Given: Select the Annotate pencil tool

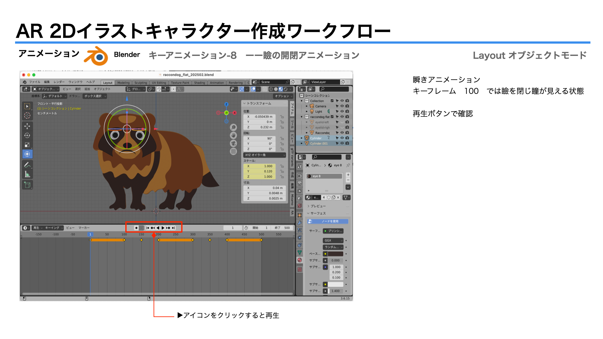Looking at the screenshot, I should pyautogui.click(x=27, y=165).
